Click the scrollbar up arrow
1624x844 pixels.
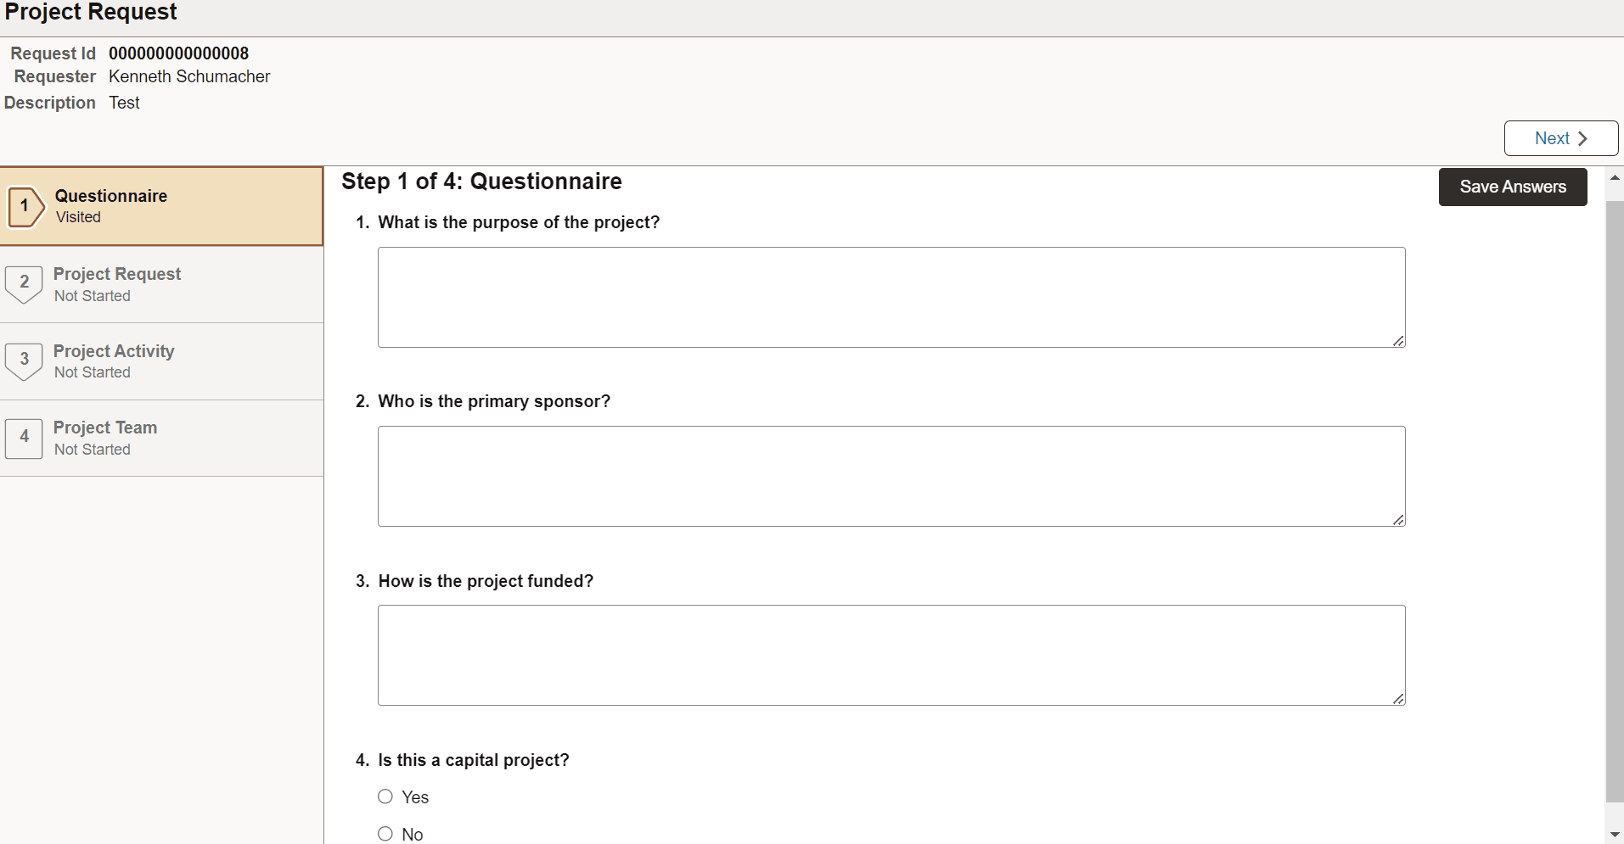1614,177
